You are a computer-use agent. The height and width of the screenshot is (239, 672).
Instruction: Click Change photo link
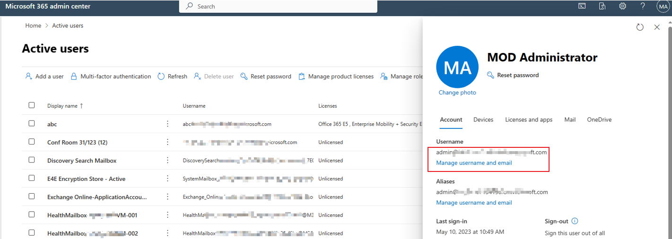457,93
